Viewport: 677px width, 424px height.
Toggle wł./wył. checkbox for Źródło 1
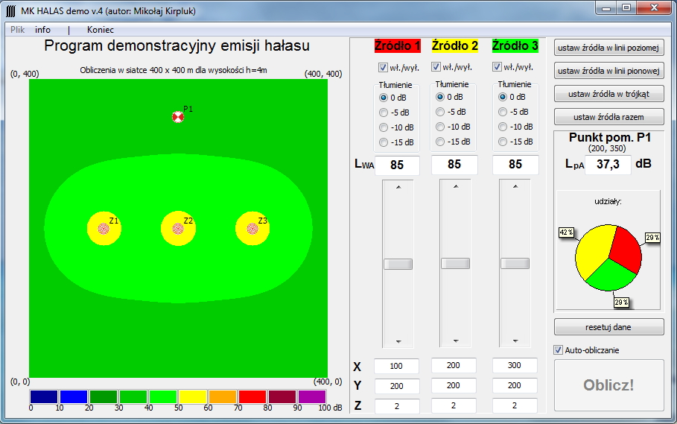pyautogui.click(x=384, y=67)
